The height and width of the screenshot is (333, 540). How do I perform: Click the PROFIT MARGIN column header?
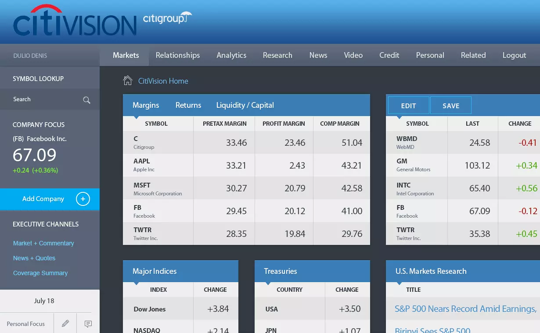(284, 124)
